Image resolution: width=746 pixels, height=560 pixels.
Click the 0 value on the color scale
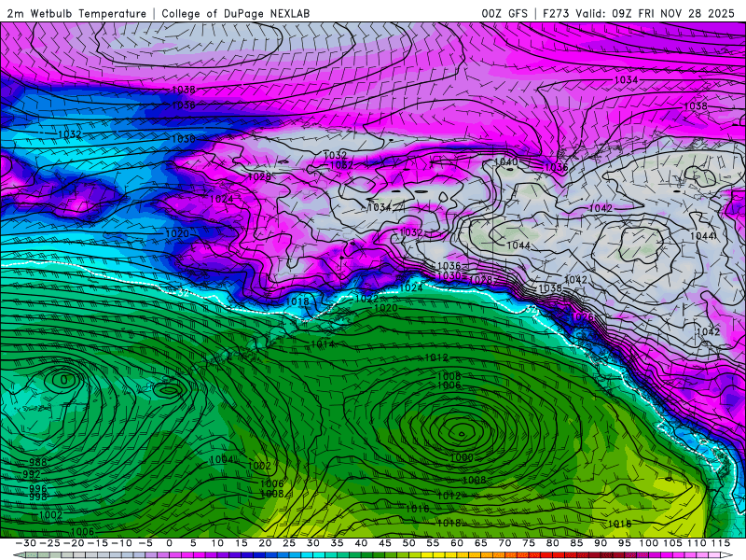pyautogui.click(x=169, y=543)
